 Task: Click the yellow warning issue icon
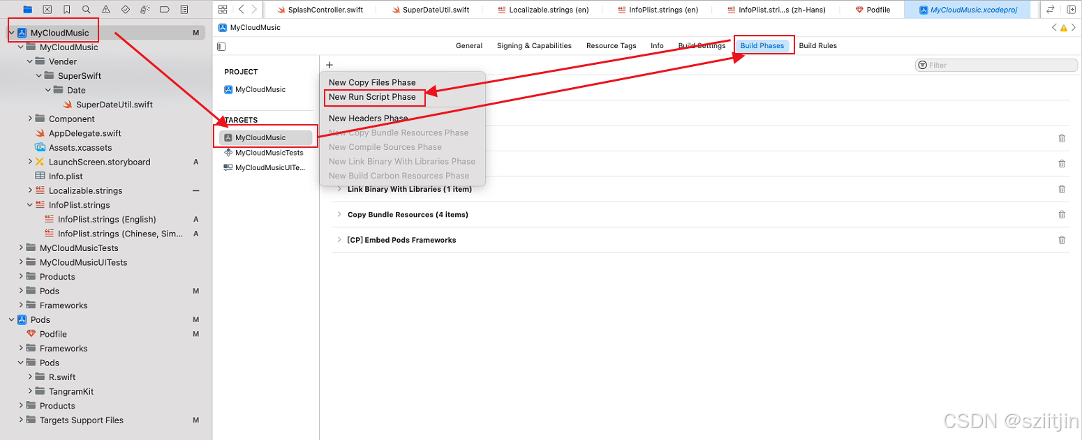click(1064, 28)
